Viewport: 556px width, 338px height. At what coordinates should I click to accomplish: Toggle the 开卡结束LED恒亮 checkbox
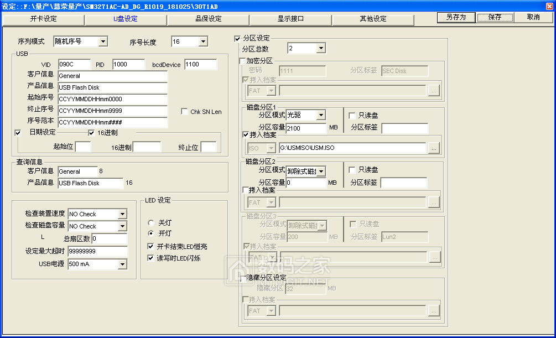150,247
